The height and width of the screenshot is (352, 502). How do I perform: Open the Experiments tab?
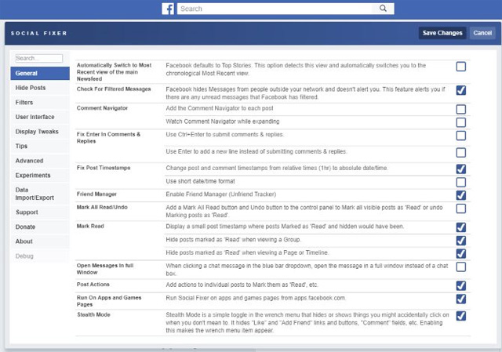click(x=40, y=176)
